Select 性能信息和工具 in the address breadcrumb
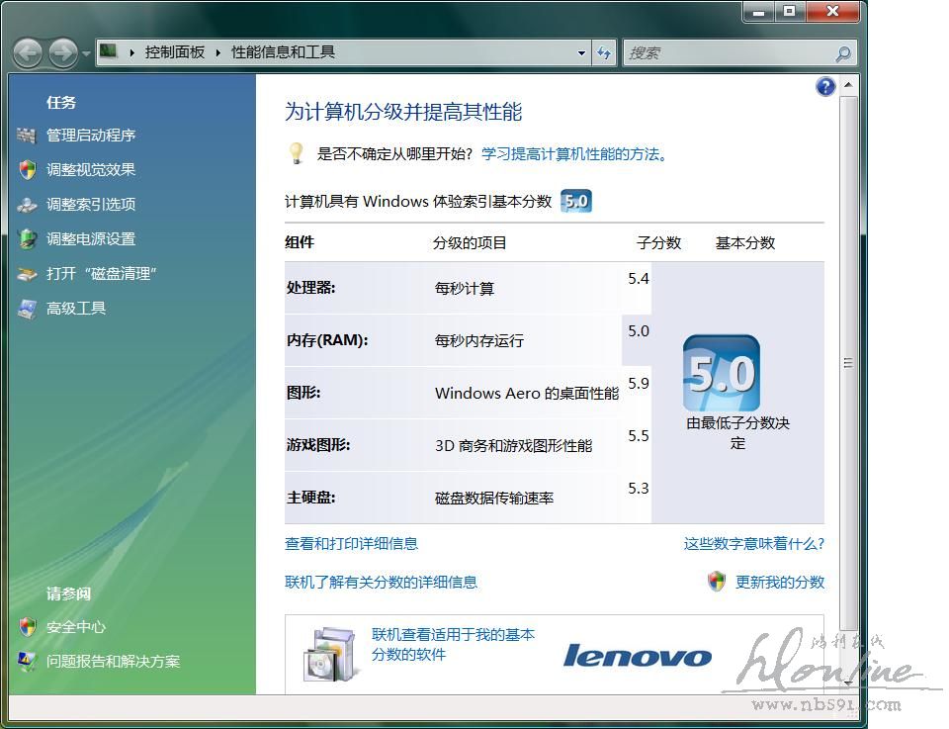 pos(283,52)
